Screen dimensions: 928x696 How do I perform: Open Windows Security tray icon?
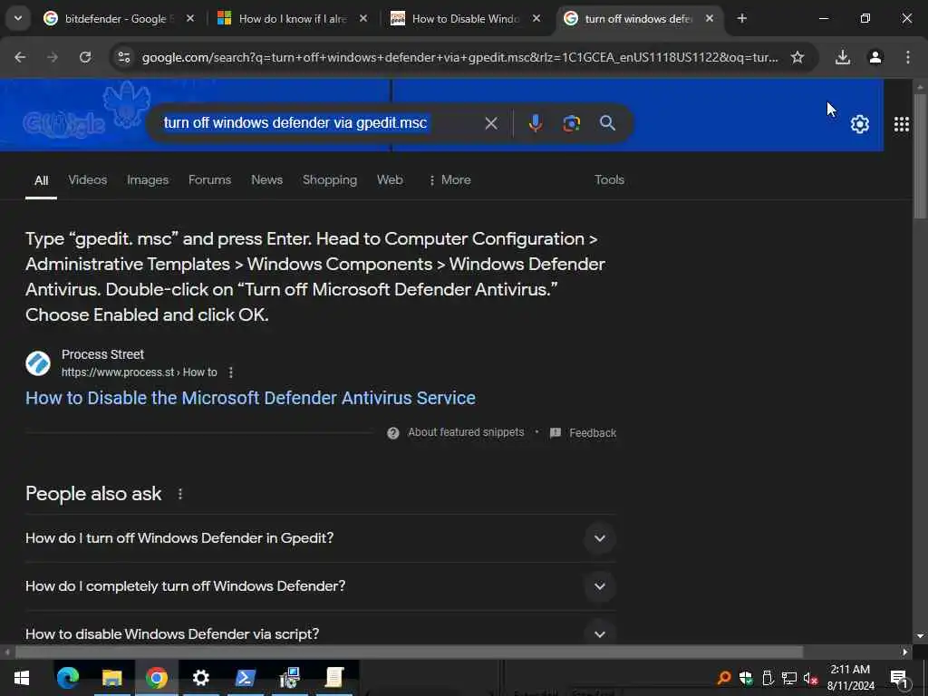pyautogui.click(x=746, y=678)
